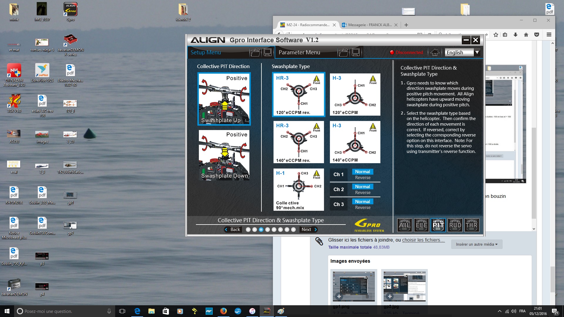Choose H-3 120° eCCPM swashplate type

click(x=355, y=95)
